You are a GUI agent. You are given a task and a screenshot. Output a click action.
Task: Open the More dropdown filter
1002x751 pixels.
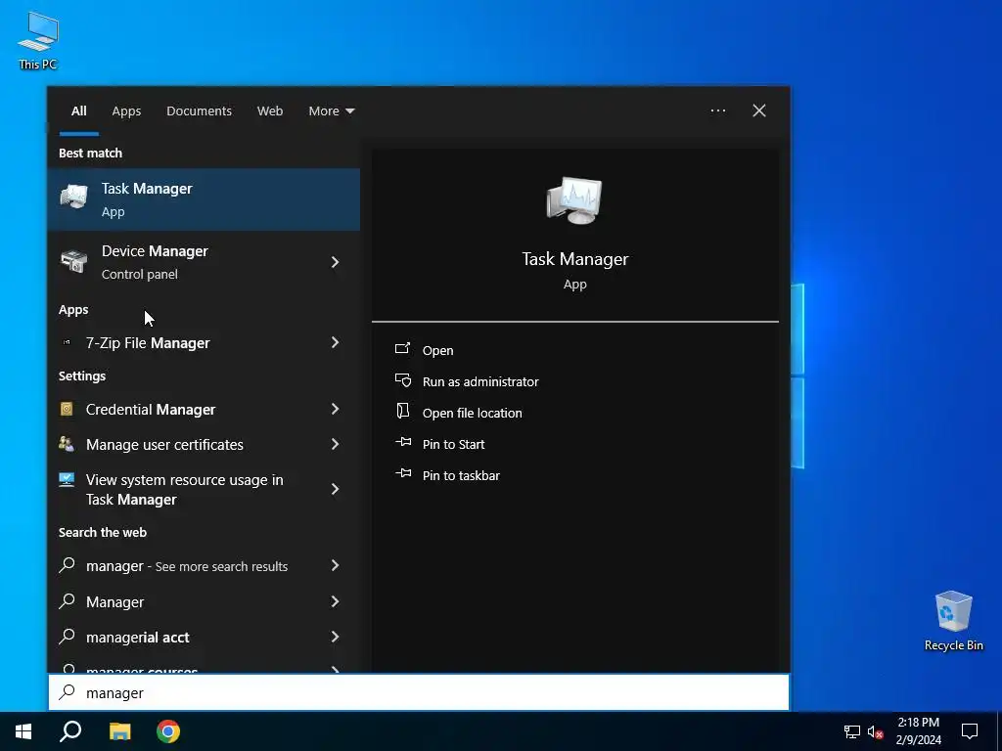[x=331, y=111]
